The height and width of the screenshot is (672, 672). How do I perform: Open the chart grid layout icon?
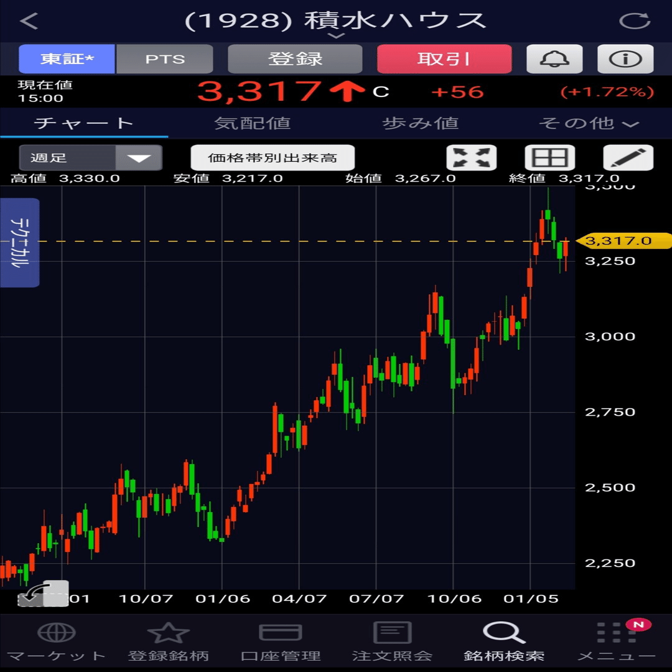[x=550, y=157]
